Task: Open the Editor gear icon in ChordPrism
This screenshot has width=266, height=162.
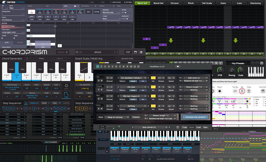Action: click(66, 85)
